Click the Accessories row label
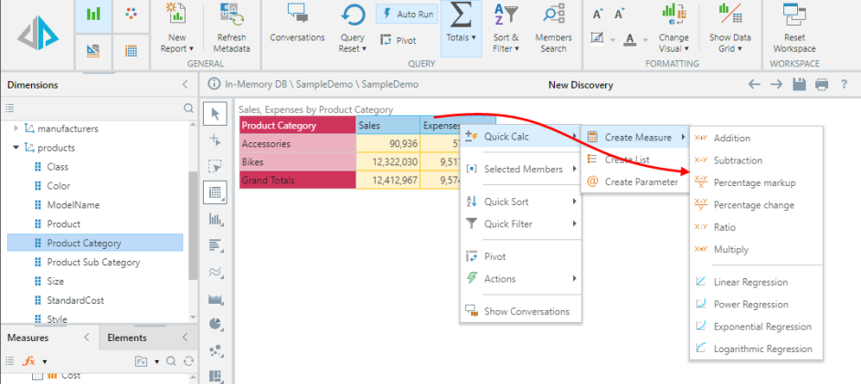 (298, 144)
